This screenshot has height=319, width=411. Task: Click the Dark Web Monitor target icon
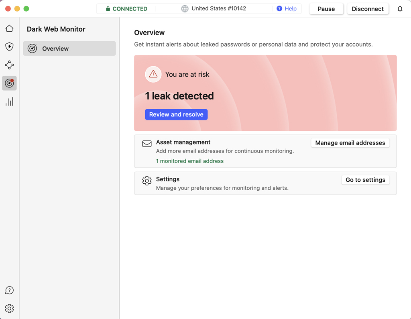pos(9,83)
